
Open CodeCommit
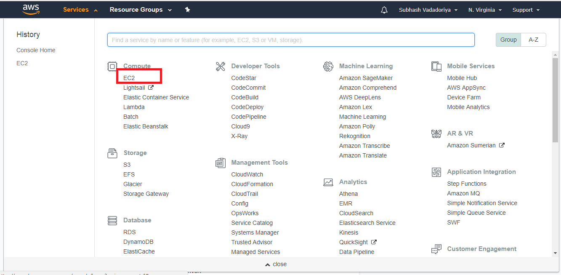tap(249, 88)
